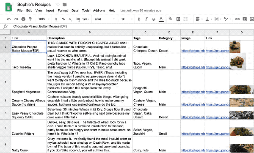The width and height of the screenshot is (254, 153).
Task: Open the Add-ons menu
Action: click(99, 11)
